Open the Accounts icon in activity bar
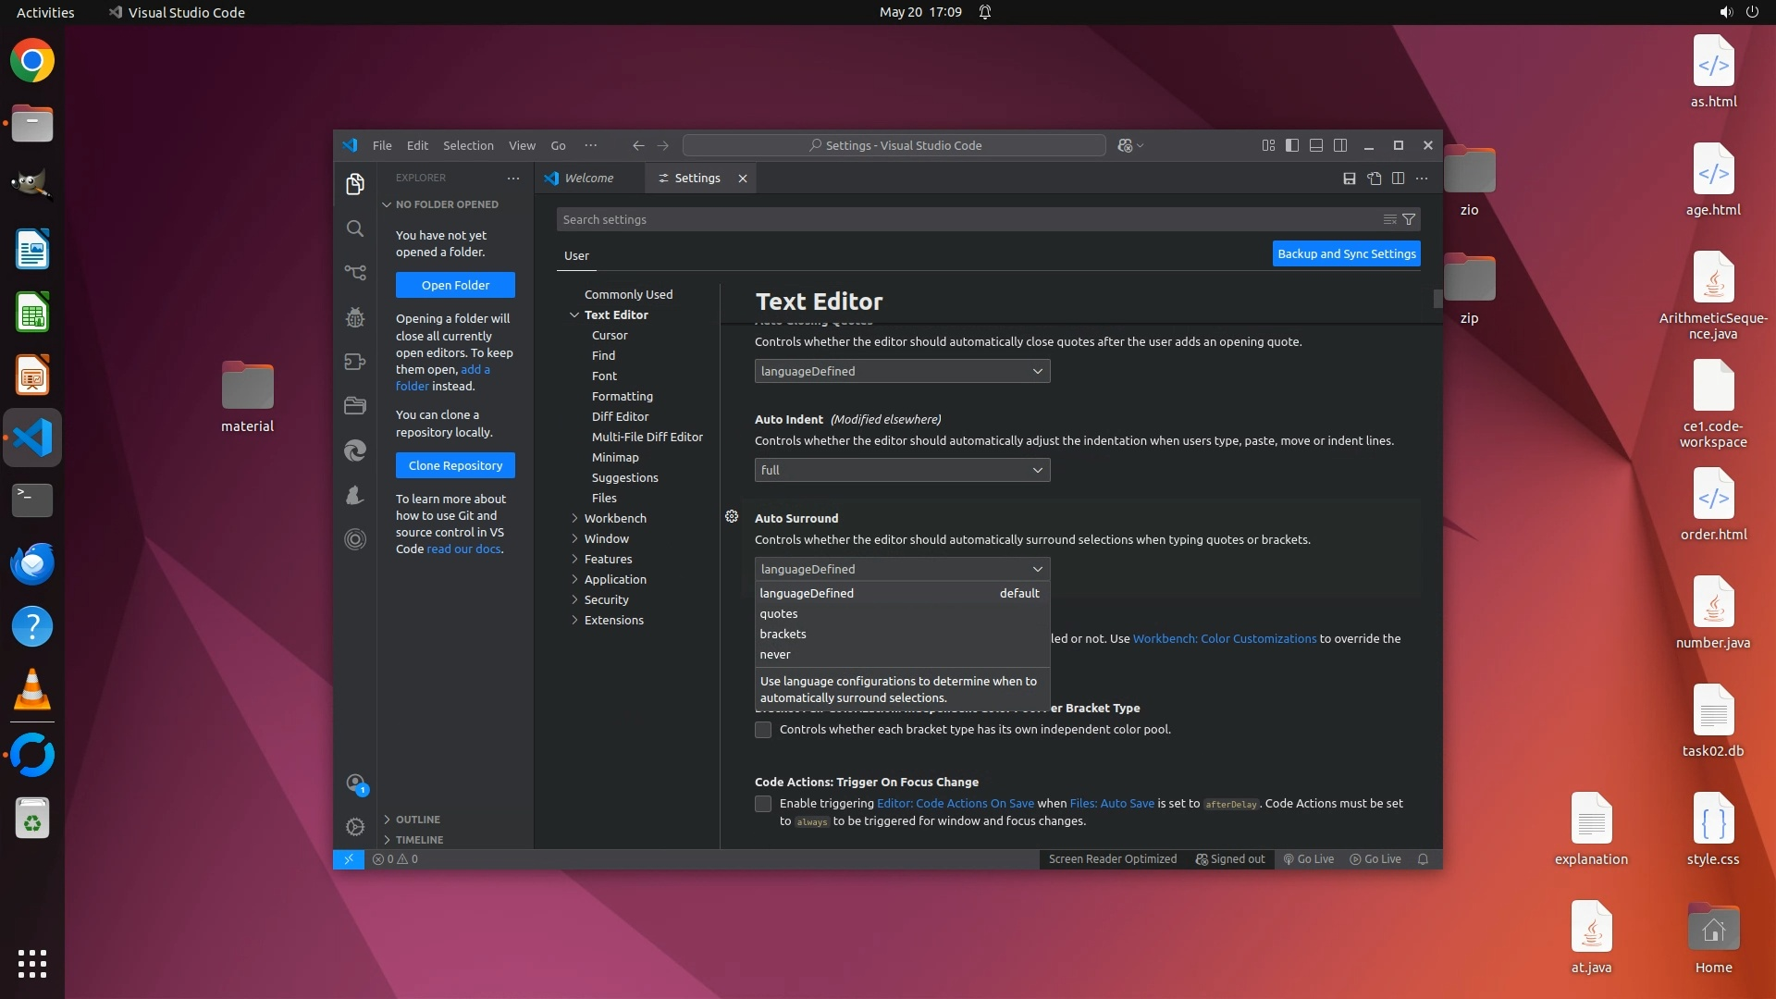The height and width of the screenshot is (999, 1776). (x=355, y=783)
